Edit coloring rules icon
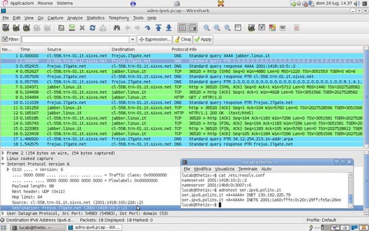Screen dimensions: 369x231 [x=272, y=28]
